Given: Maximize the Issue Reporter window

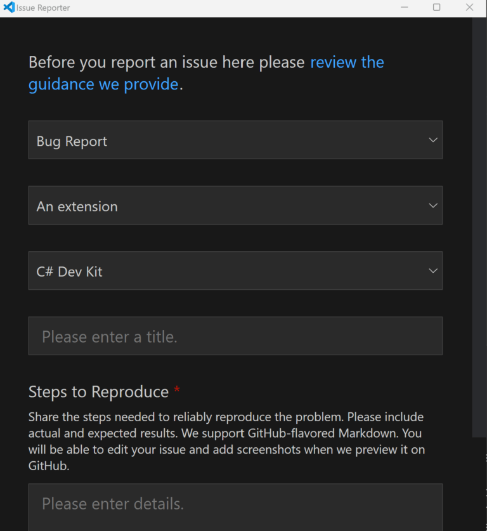Looking at the screenshot, I should click(x=436, y=7).
